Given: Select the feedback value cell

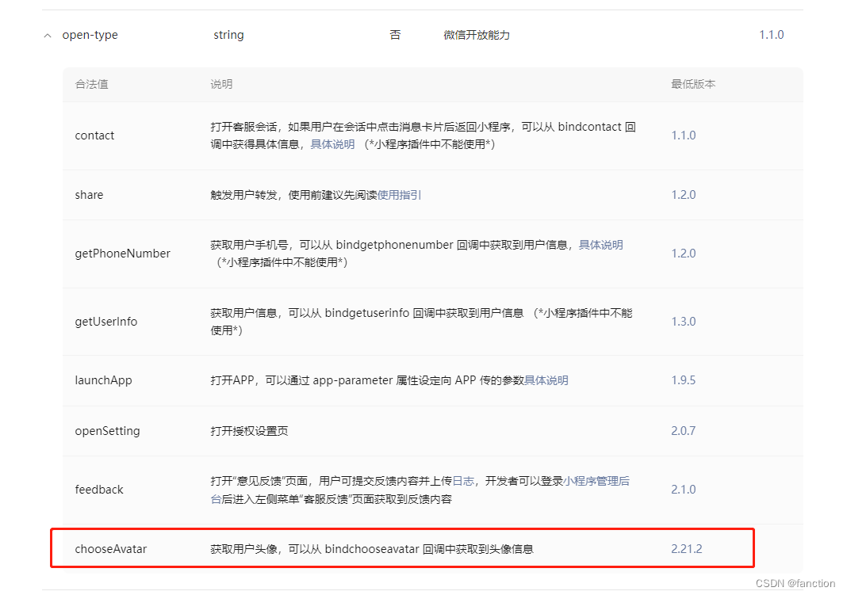Looking at the screenshot, I should [99, 490].
